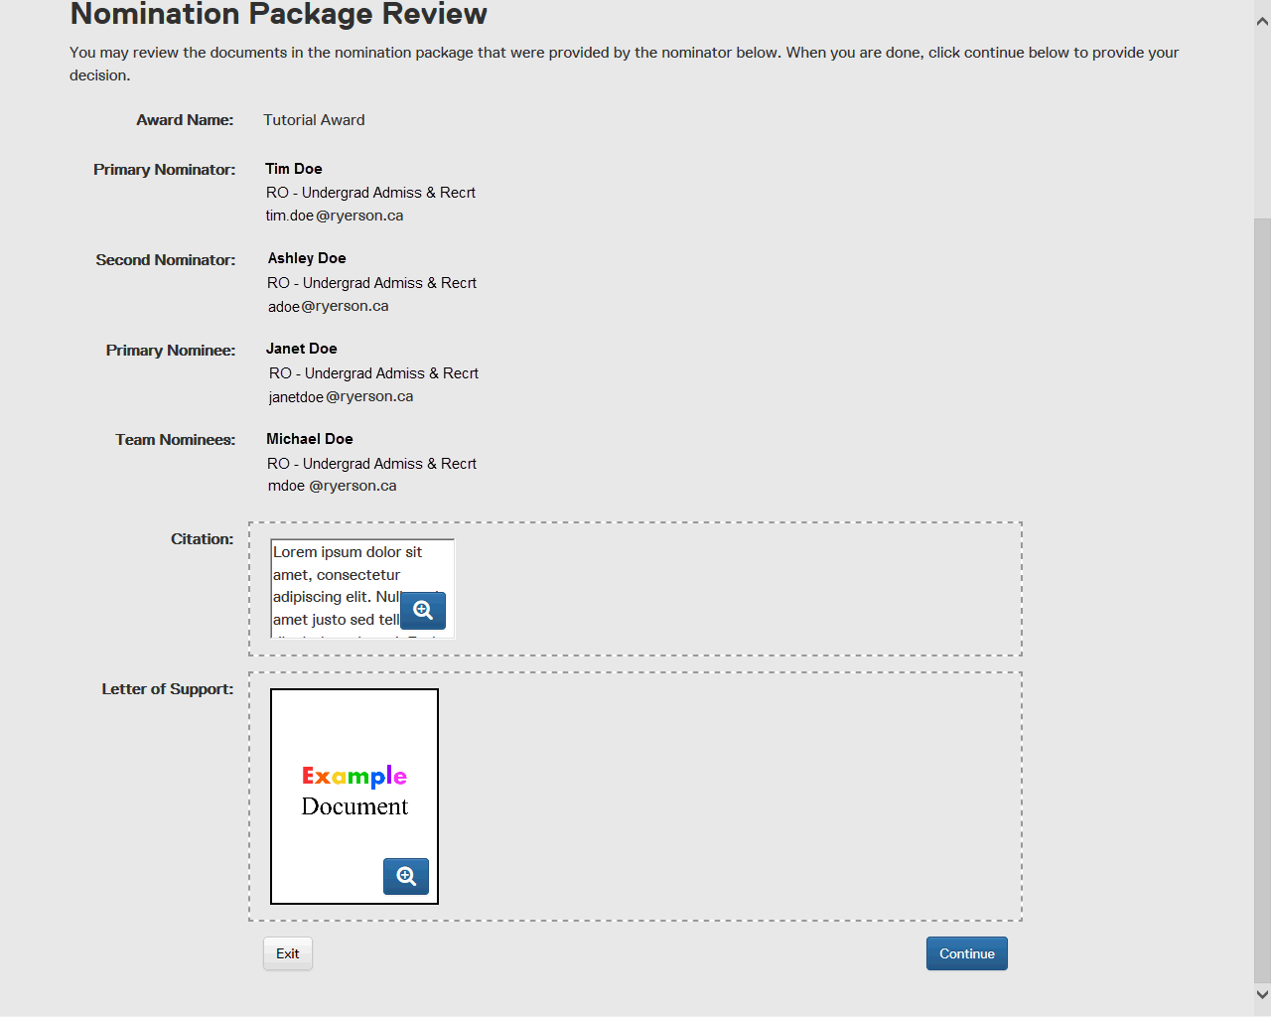Click the janetdoe@ryerson.ca email
This screenshot has height=1017, width=1271.
click(x=341, y=396)
